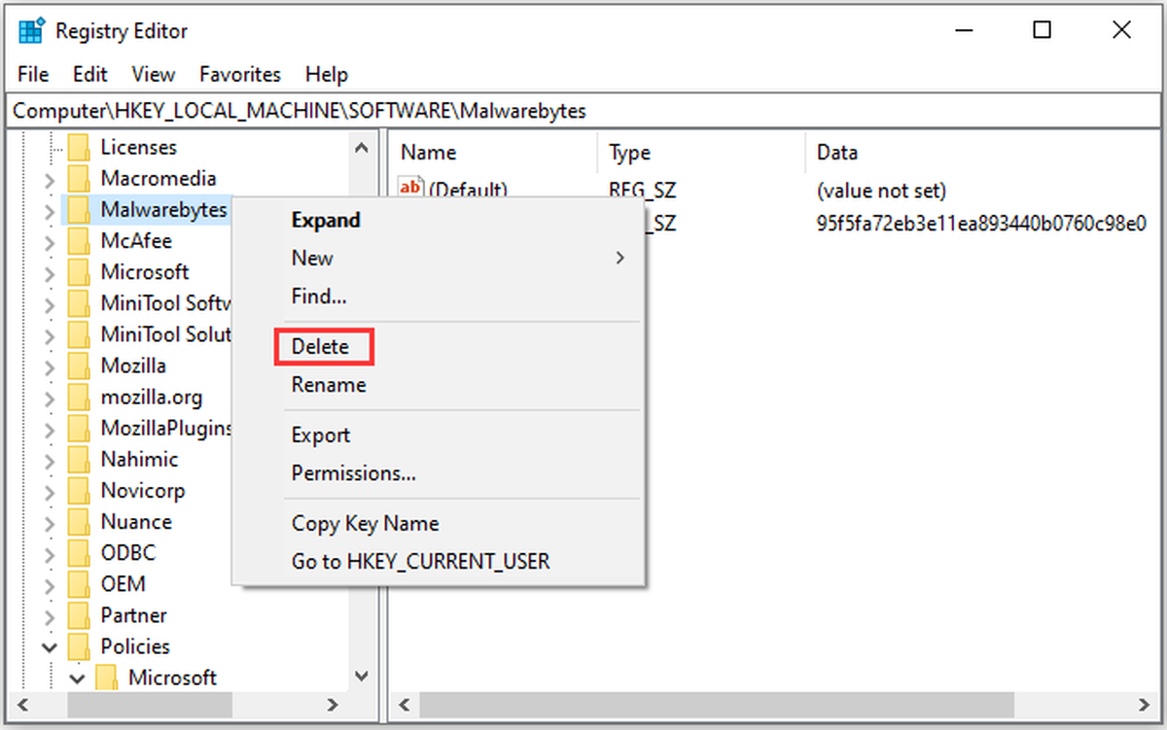This screenshot has height=730, width=1167.
Task: Click the "(value not set)" data cell
Action: click(x=881, y=190)
